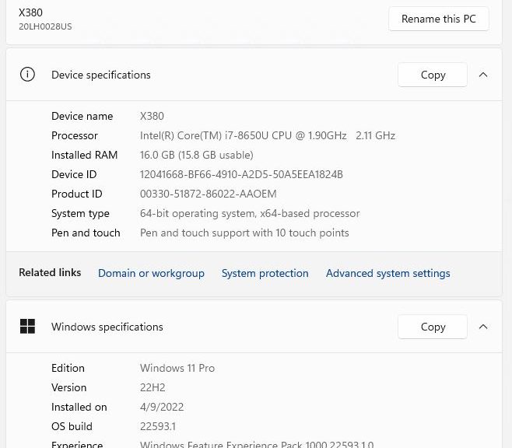The image size is (512, 448).
Task: Click the Device specifications info icon
Action: click(27, 75)
